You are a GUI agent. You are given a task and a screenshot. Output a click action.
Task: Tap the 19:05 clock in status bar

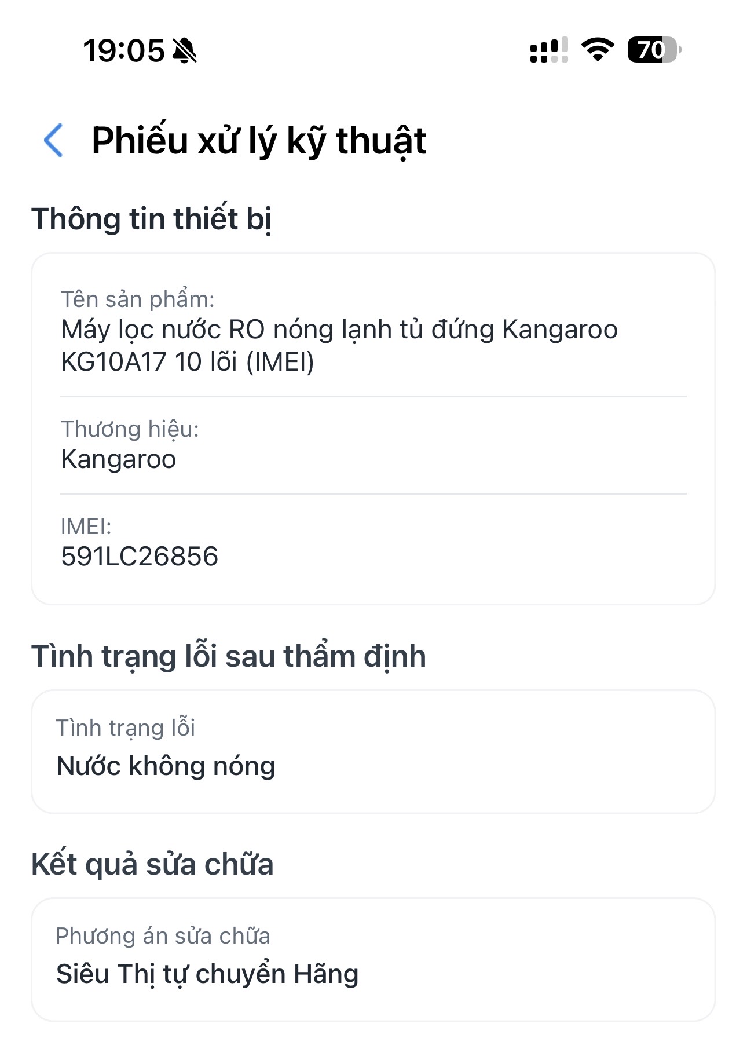tap(124, 50)
